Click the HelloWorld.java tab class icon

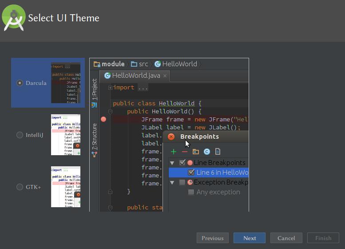(107, 76)
